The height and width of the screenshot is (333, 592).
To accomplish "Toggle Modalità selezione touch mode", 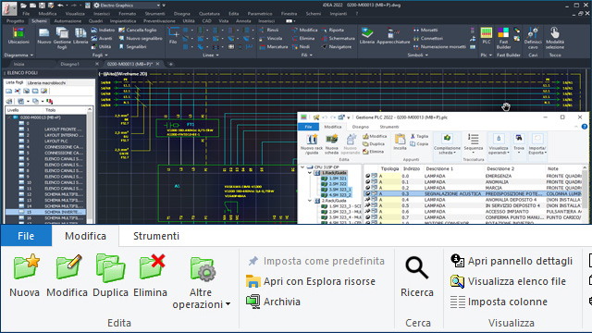I will [x=555, y=38].
